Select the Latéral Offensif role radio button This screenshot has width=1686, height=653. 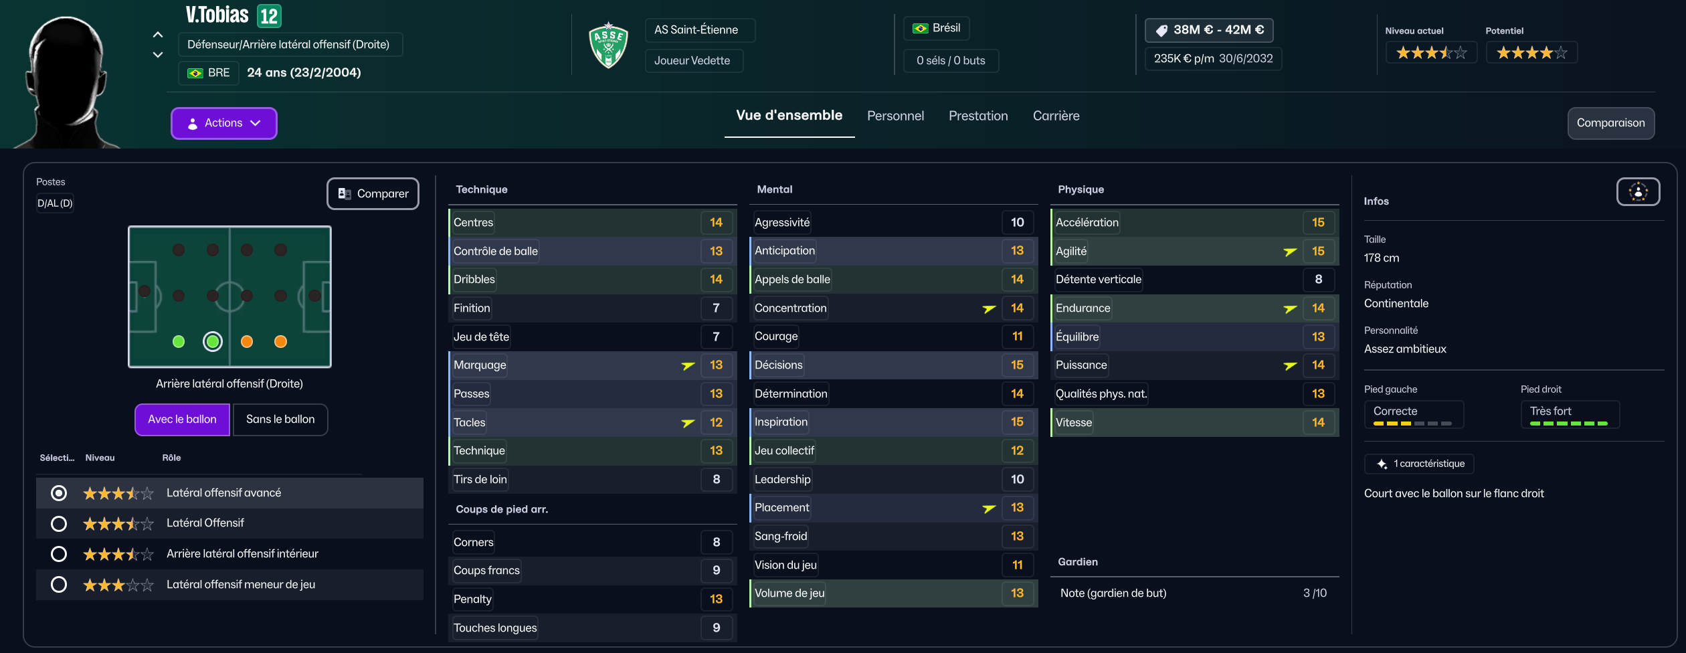(x=59, y=523)
